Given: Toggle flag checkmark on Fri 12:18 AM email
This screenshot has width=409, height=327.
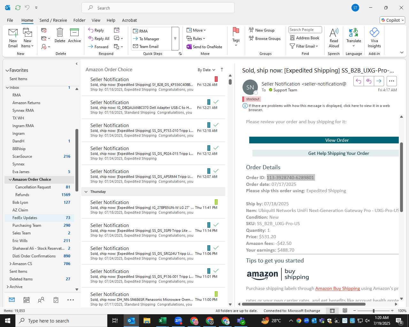Looking at the screenshot, I should point(216,125).
